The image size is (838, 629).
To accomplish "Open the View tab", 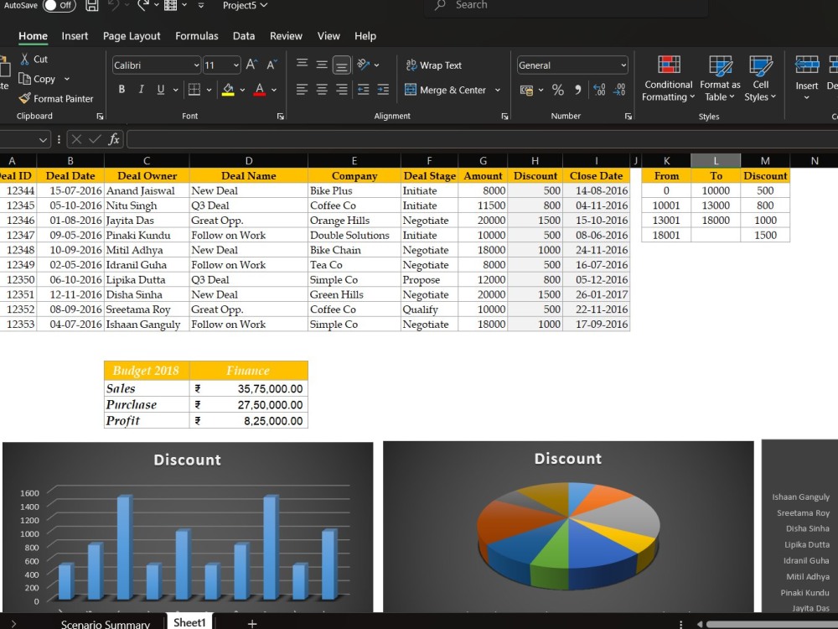I will (328, 36).
